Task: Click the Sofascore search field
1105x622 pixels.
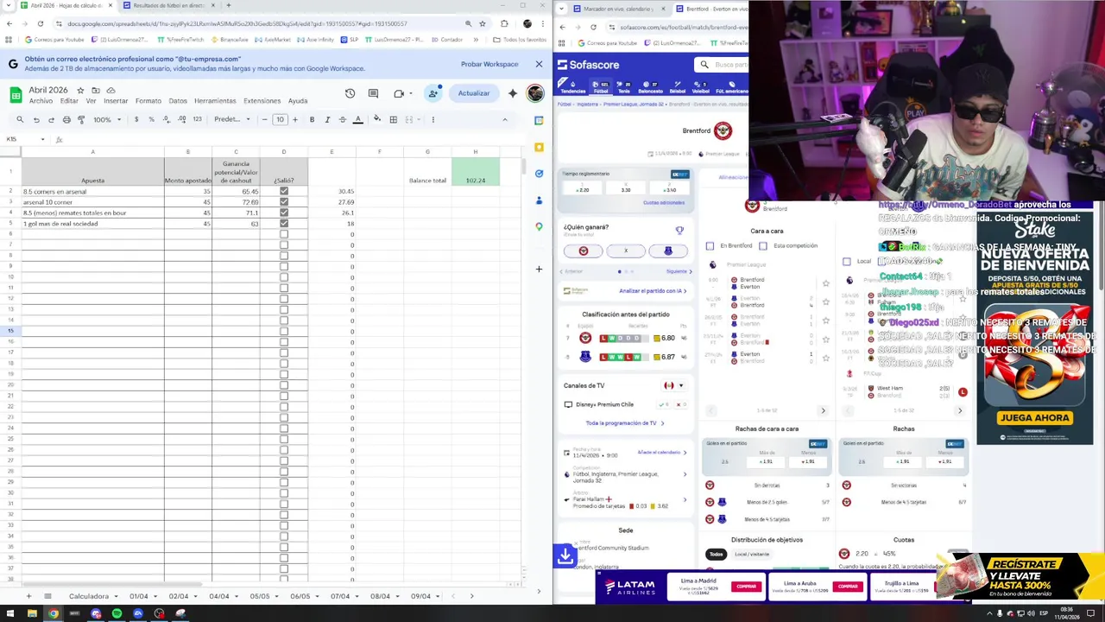Action: coord(723,65)
